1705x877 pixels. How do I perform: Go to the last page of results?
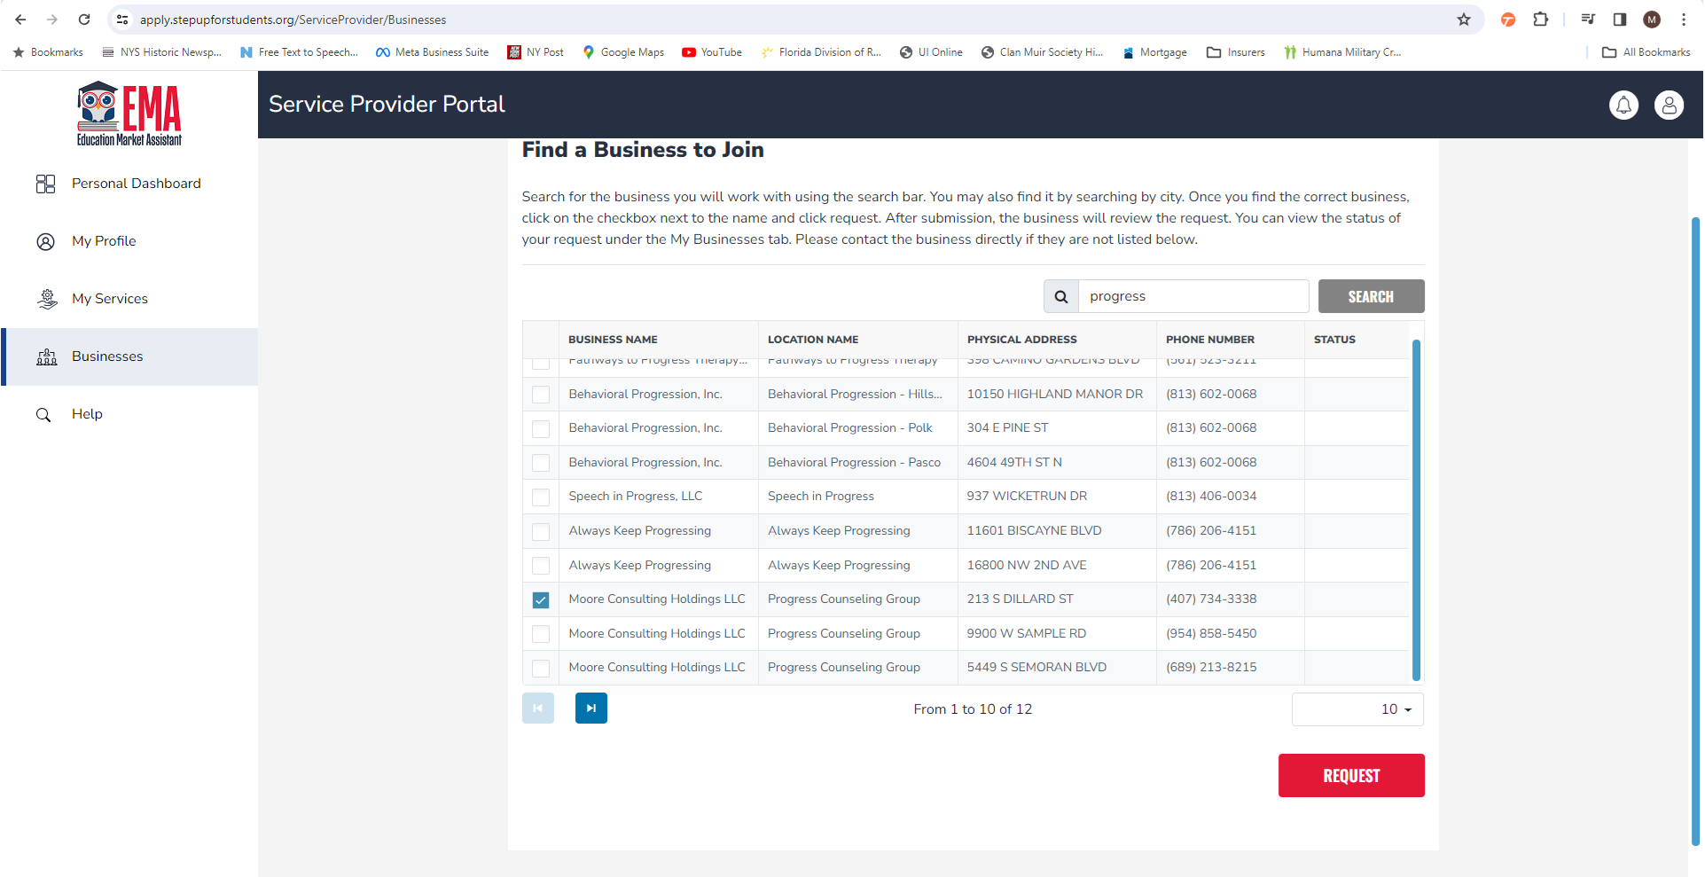point(590,709)
